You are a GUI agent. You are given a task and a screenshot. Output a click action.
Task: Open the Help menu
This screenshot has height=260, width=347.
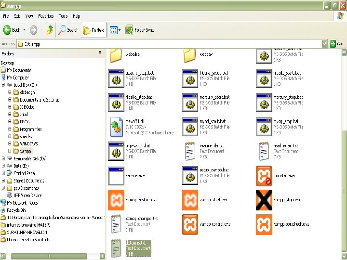pos(76,16)
